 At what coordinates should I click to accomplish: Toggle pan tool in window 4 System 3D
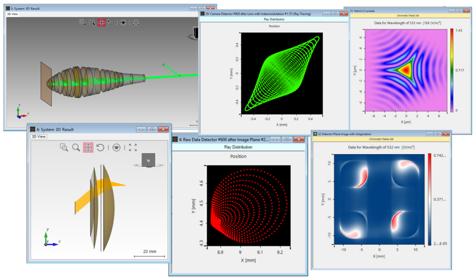(x=88, y=147)
